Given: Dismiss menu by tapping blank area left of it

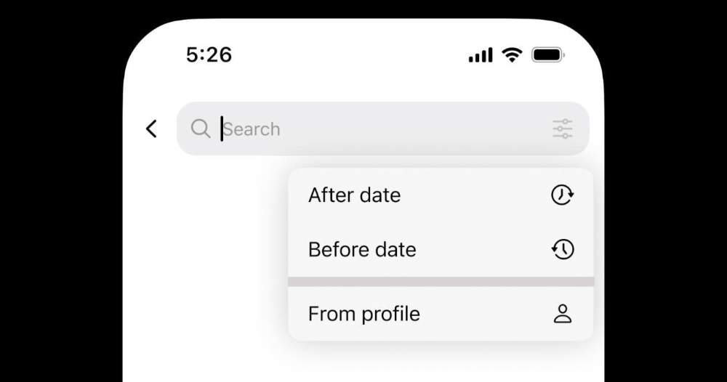Looking at the screenshot, I should [x=204, y=255].
